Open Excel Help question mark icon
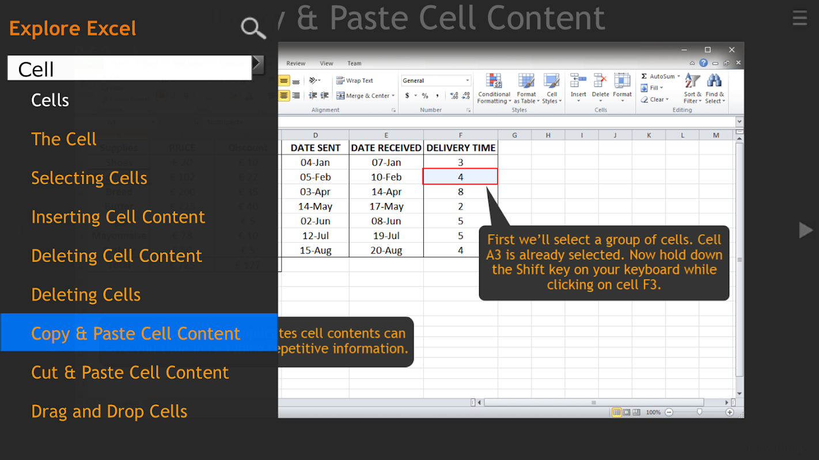 [x=703, y=63]
